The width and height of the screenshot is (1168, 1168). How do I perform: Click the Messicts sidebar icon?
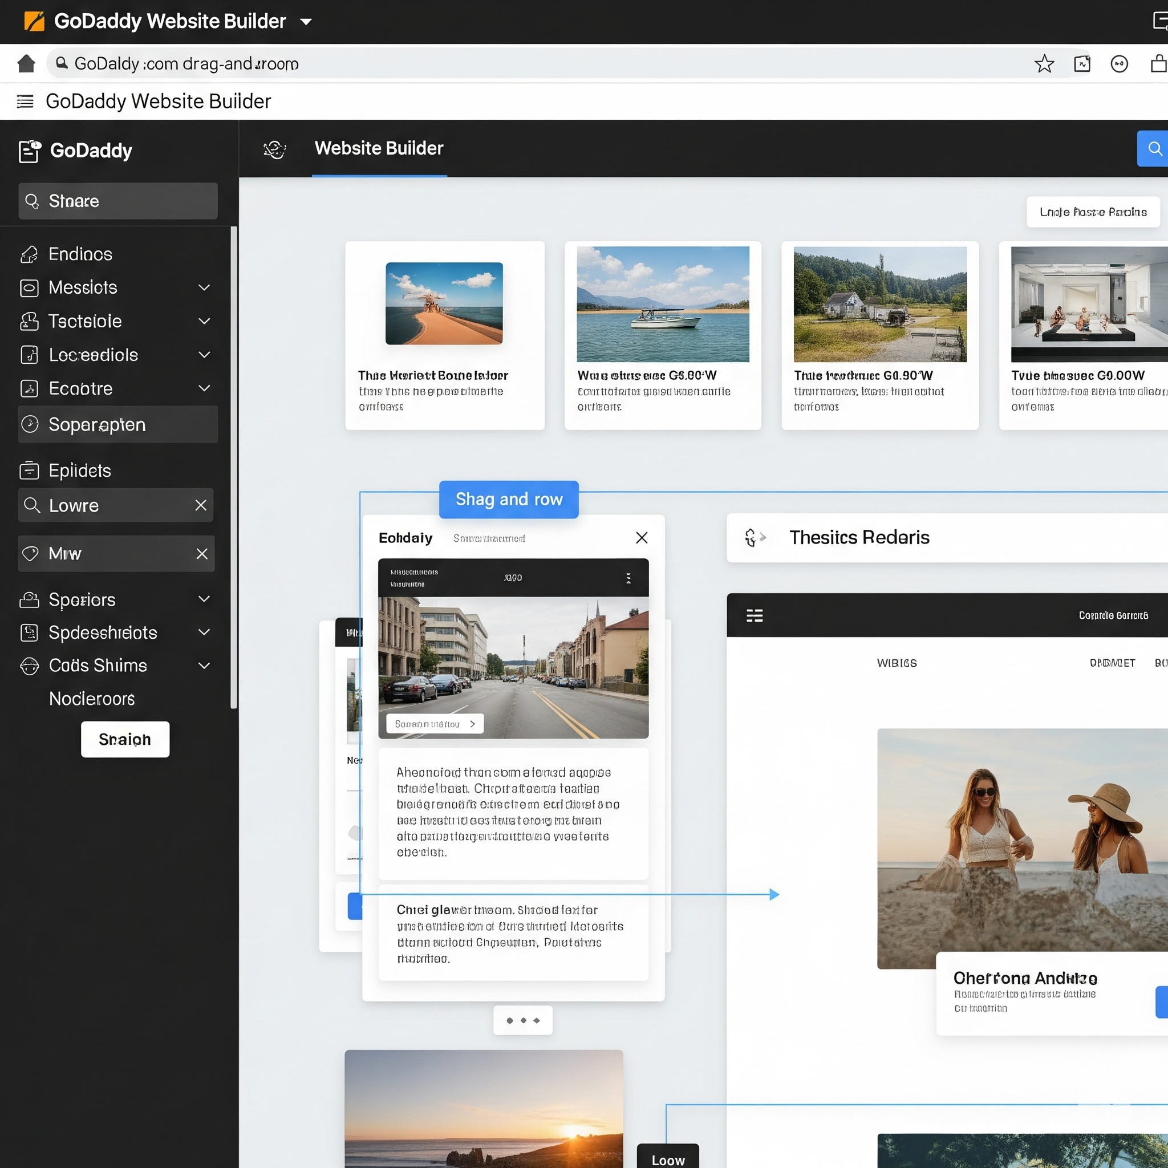tap(29, 288)
